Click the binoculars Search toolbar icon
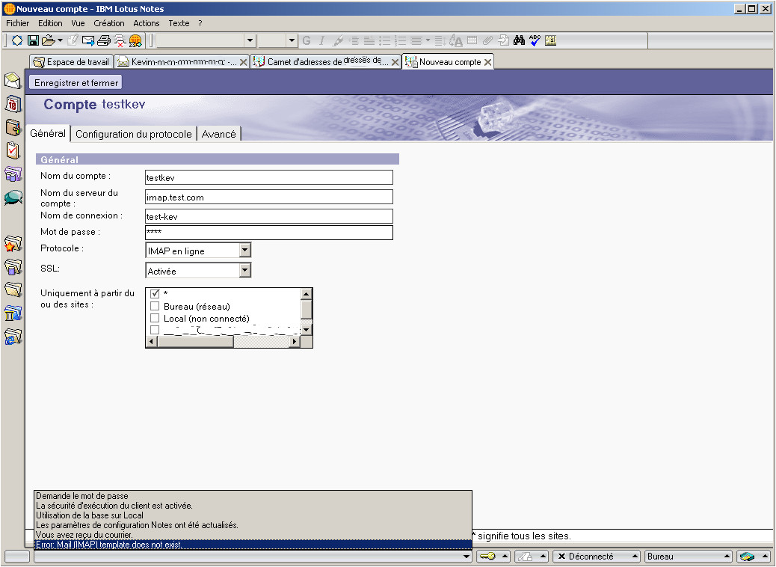 tap(520, 40)
